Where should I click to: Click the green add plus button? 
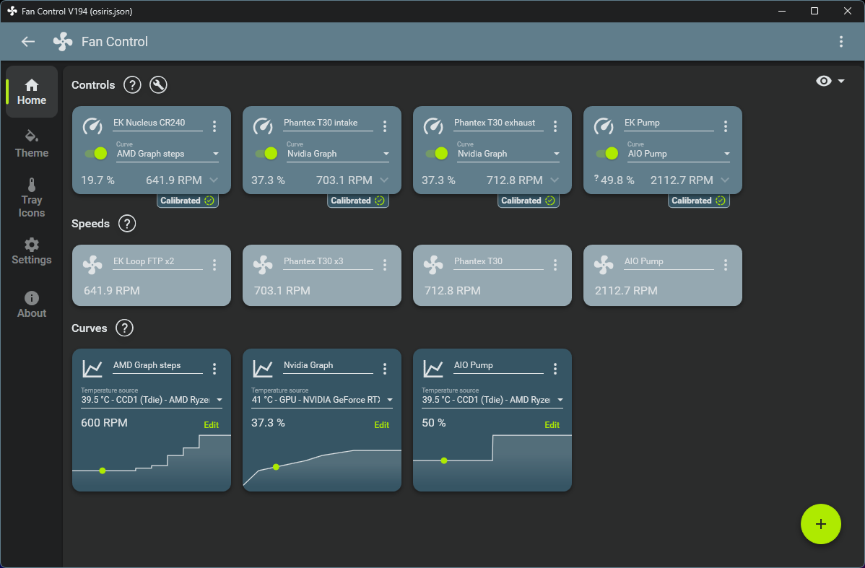(821, 523)
